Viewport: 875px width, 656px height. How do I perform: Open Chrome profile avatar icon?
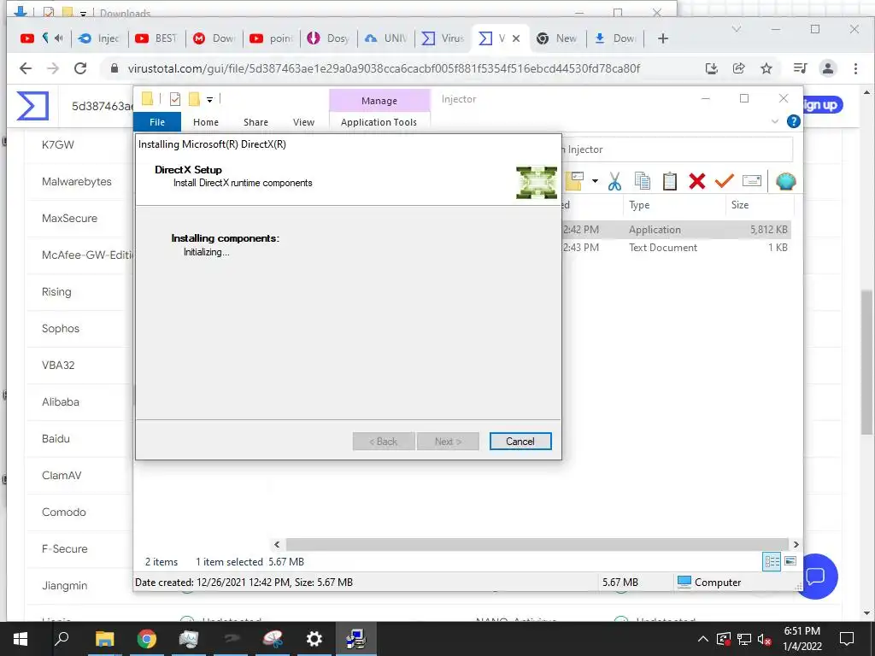point(827,68)
